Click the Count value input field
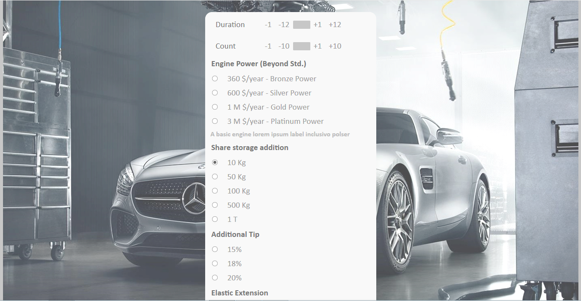The image size is (581, 301). (302, 46)
